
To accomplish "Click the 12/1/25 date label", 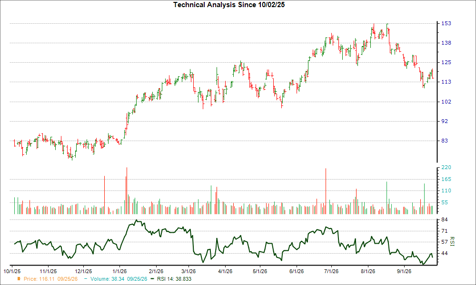I will tap(83, 271).
